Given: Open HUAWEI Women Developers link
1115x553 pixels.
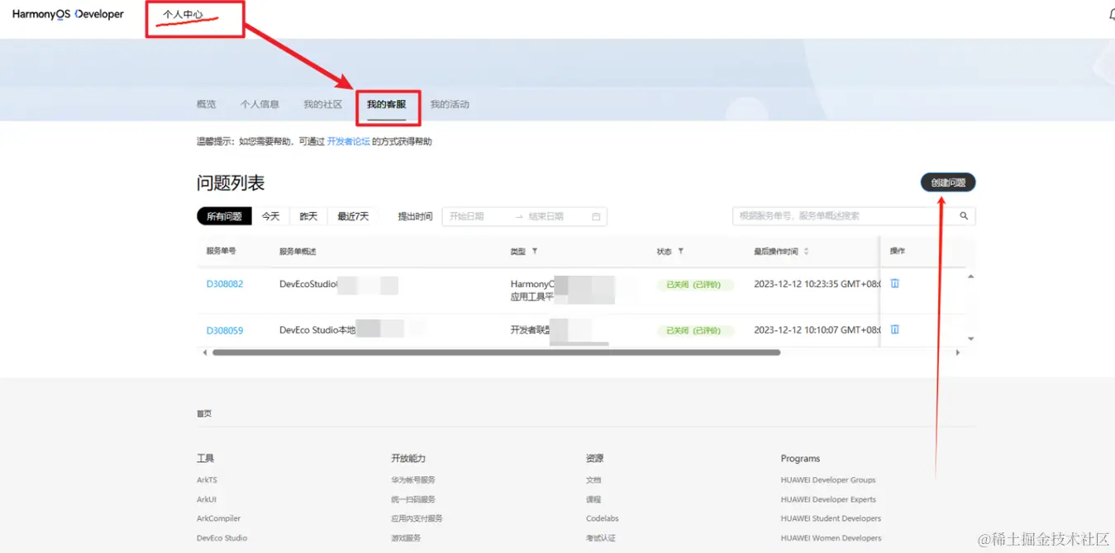Looking at the screenshot, I should [x=831, y=538].
